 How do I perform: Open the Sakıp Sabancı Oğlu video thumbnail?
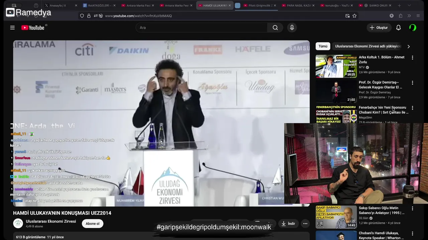pyautogui.click(x=336, y=217)
